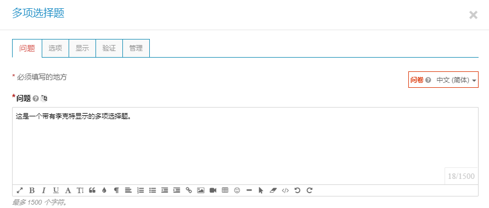This screenshot has width=489, height=208.
Task: Switch to HTML code view
Action: [x=285, y=190]
